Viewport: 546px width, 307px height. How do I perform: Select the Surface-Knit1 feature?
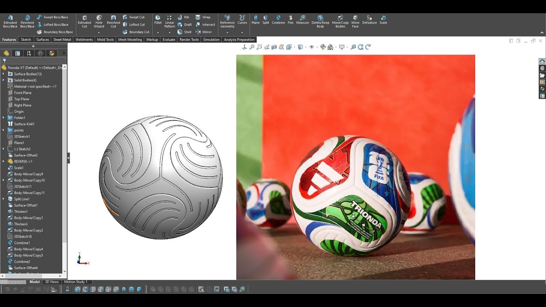[21, 124]
